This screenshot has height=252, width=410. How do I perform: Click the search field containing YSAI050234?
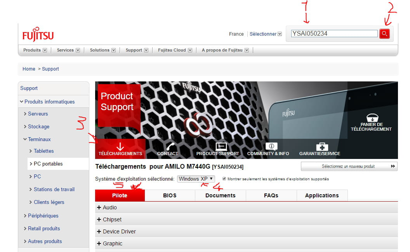(x=334, y=34)
